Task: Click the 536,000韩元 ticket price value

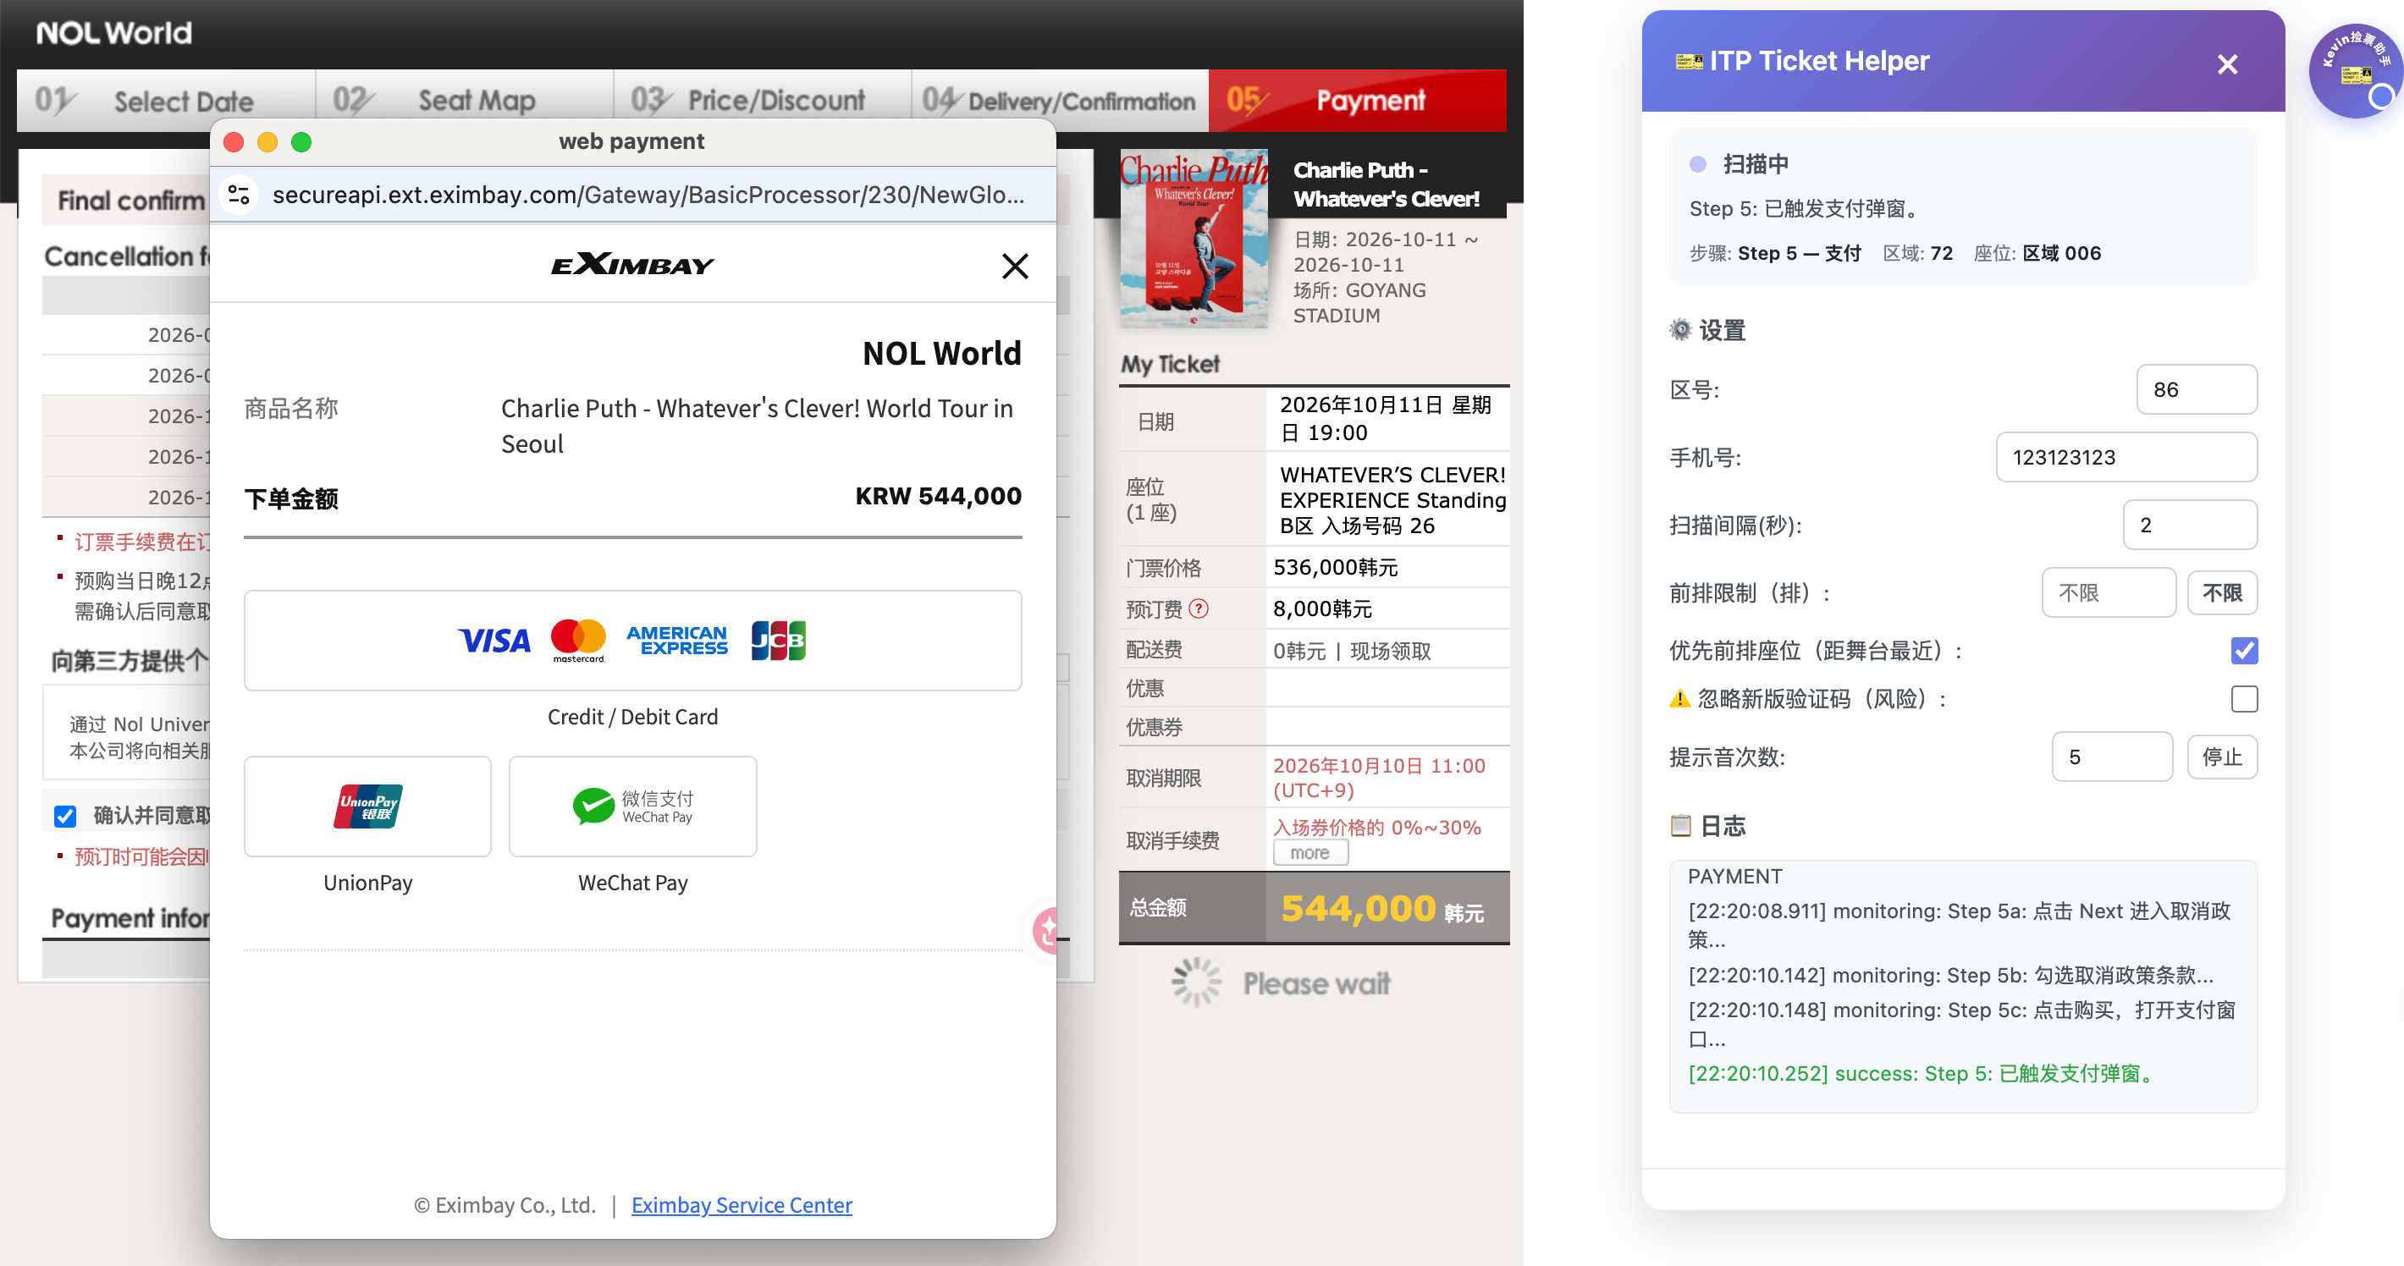Action: click(1336, 568)
